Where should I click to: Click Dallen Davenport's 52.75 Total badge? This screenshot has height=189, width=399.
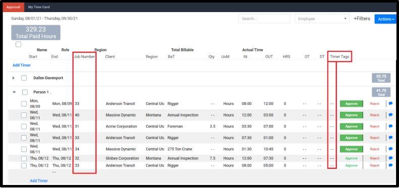click(381, 78)
